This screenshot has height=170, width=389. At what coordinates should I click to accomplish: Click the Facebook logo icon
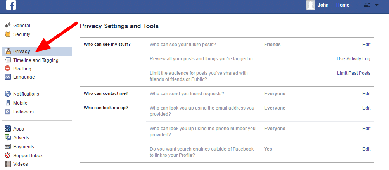[x=11, y=5]
